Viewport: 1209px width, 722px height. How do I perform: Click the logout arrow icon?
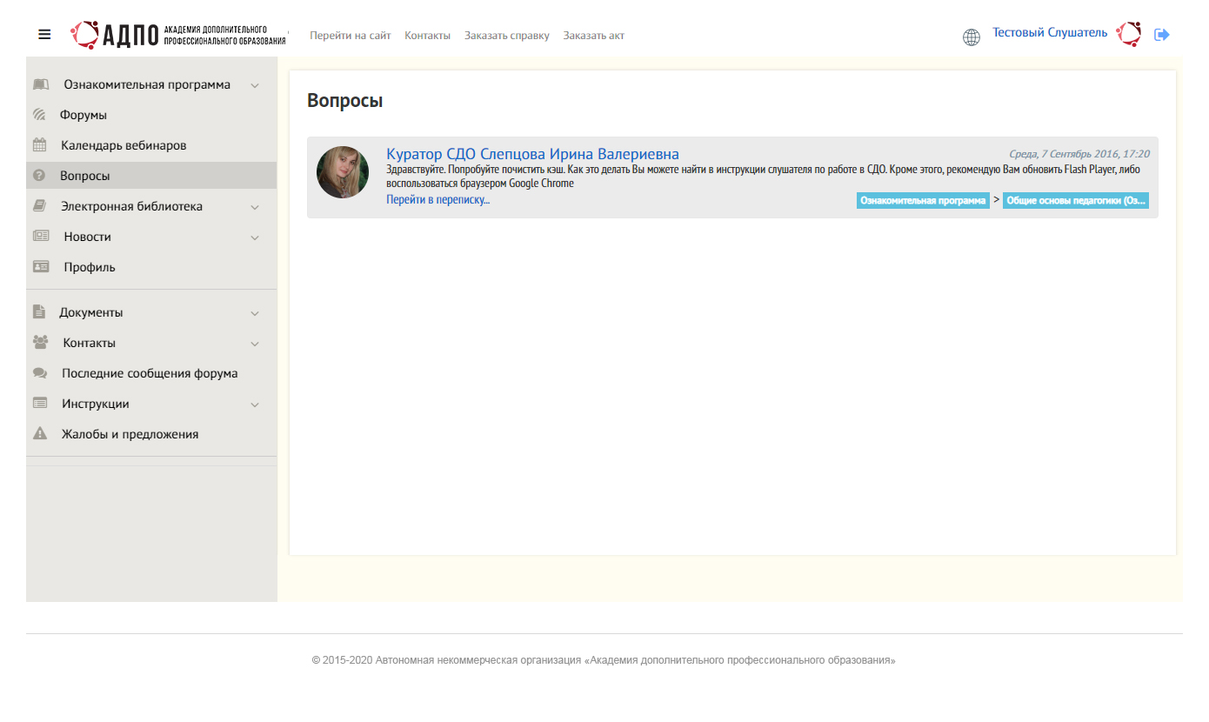1162,35
